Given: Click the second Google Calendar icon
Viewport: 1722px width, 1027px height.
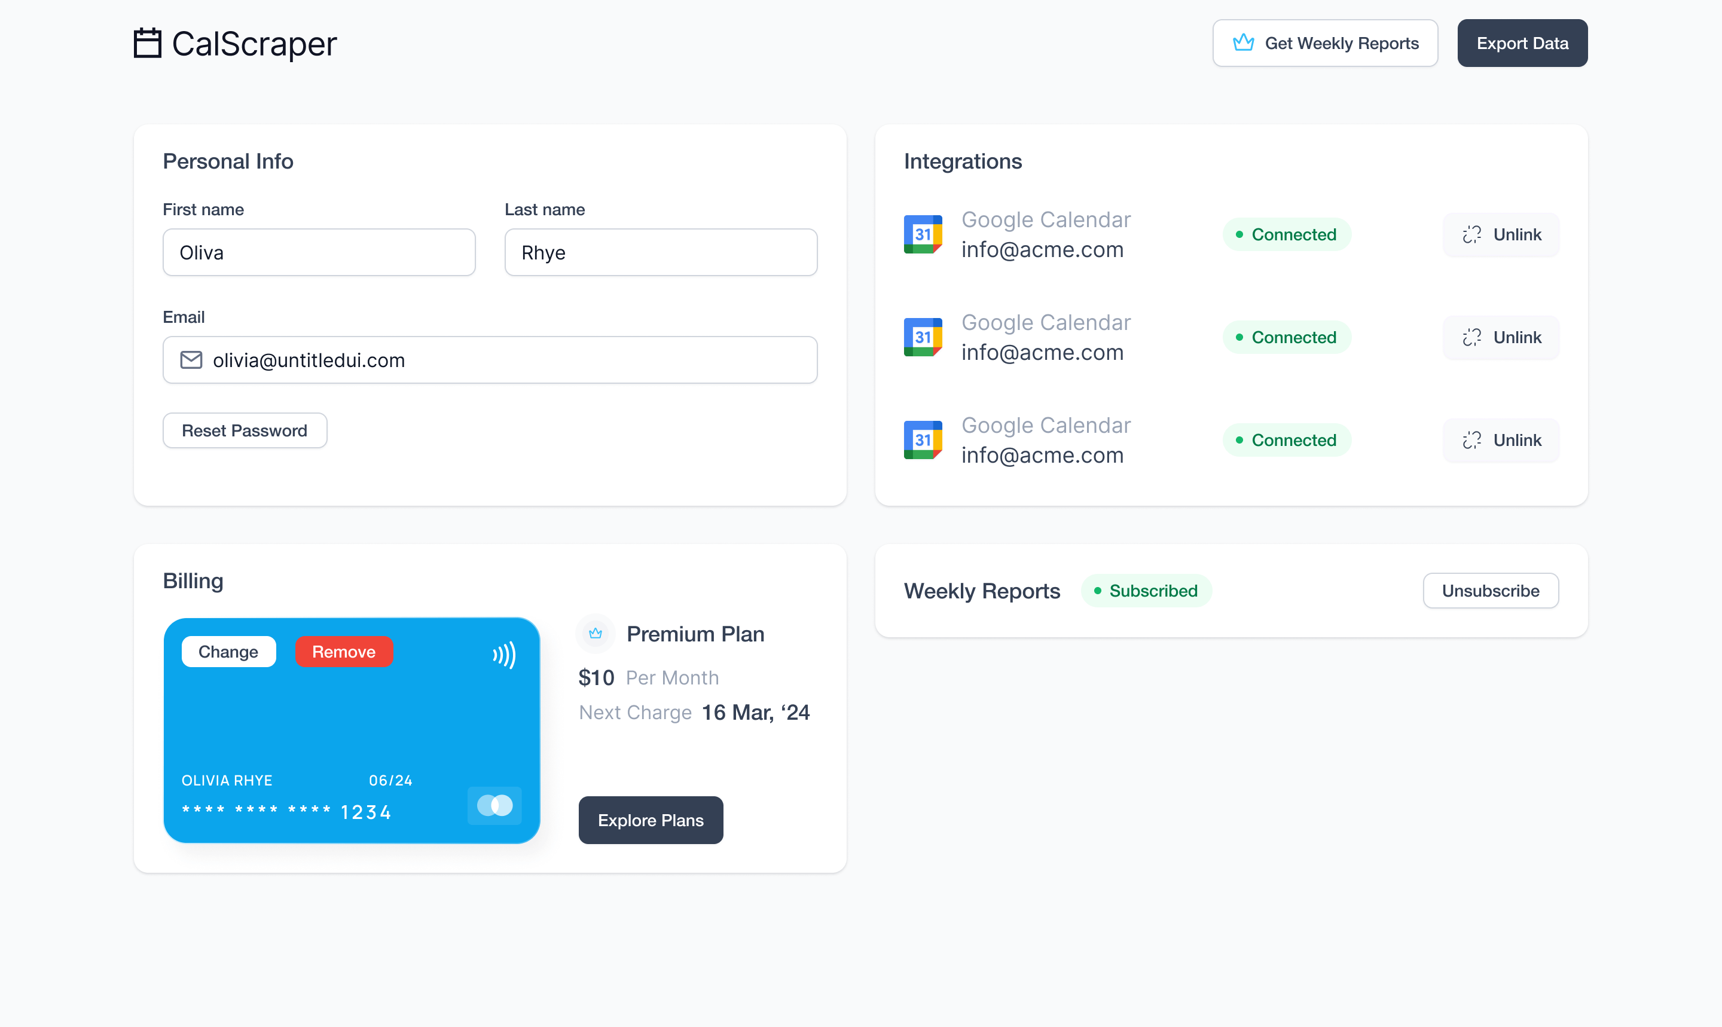Looking at the screenshot, I should [923, 337].
